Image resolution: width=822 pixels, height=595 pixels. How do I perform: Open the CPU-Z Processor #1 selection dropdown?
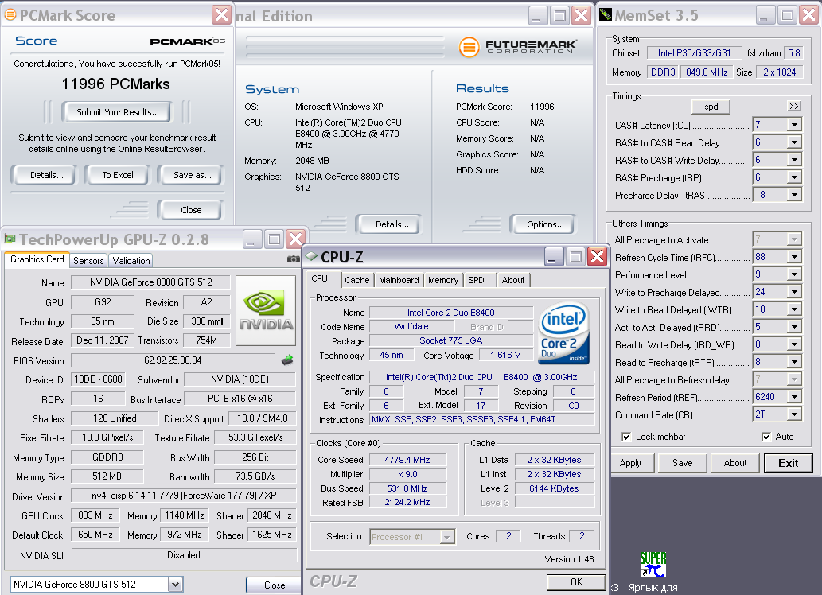click(446, 537)
